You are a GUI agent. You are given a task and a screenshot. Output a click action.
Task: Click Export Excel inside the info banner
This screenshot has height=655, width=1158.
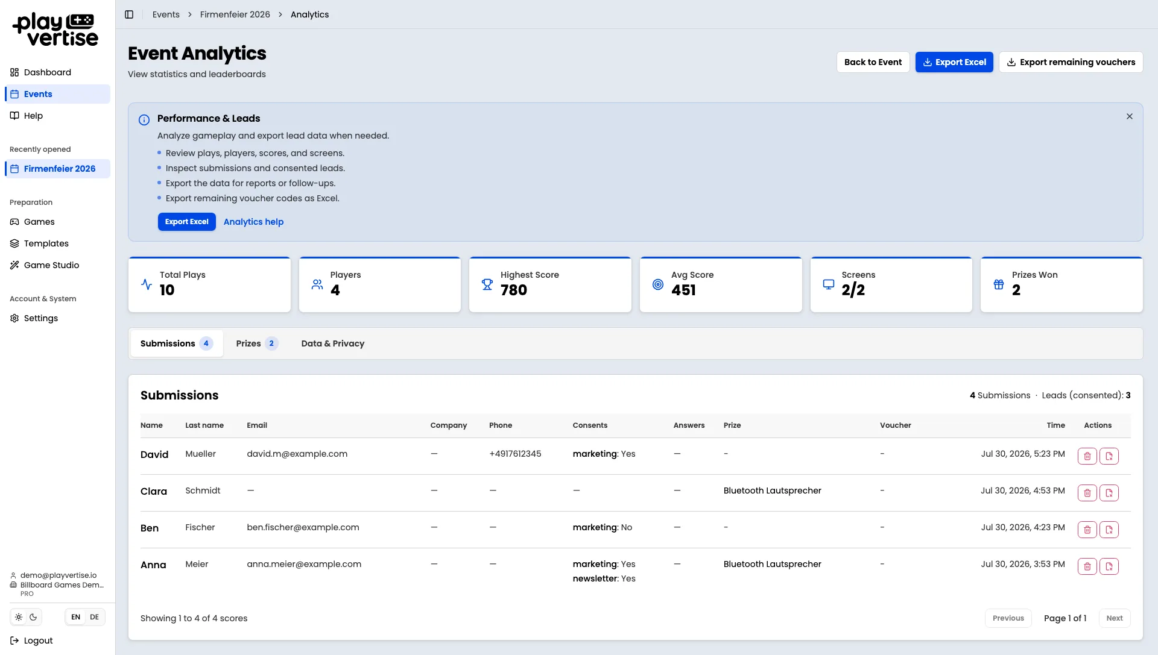pos(187,222)
